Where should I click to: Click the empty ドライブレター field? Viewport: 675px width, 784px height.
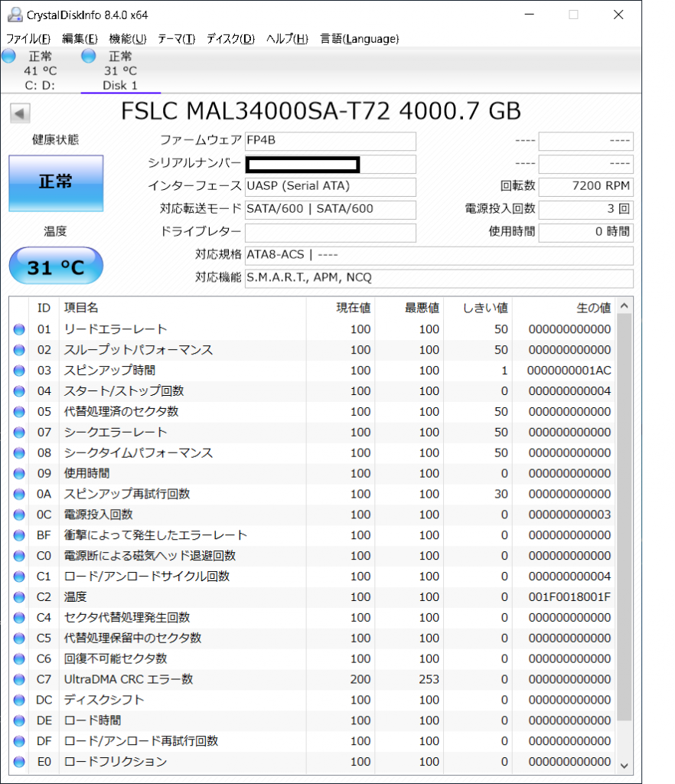(331, 233)
